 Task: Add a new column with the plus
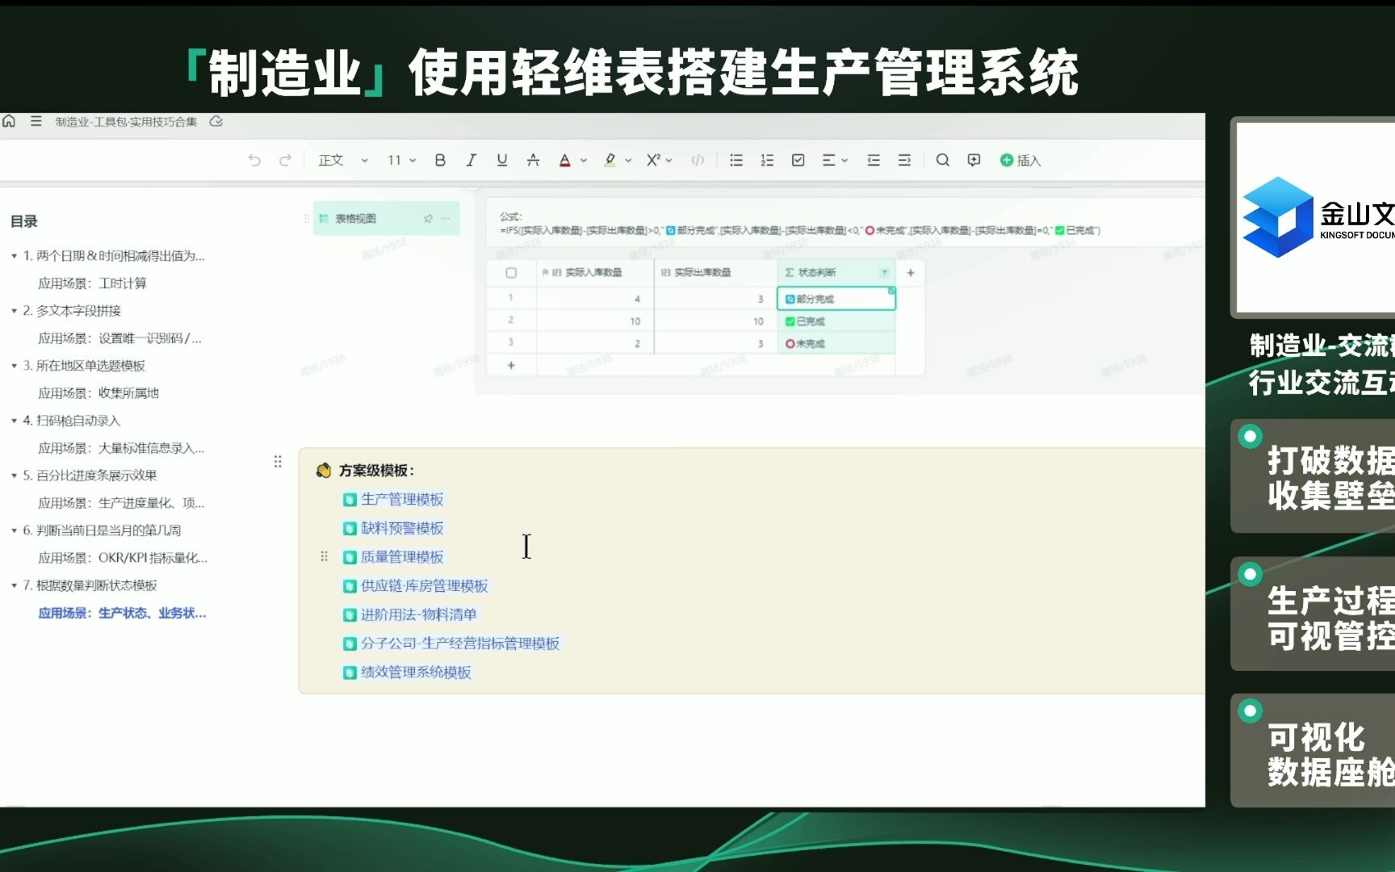coord(911,273)
